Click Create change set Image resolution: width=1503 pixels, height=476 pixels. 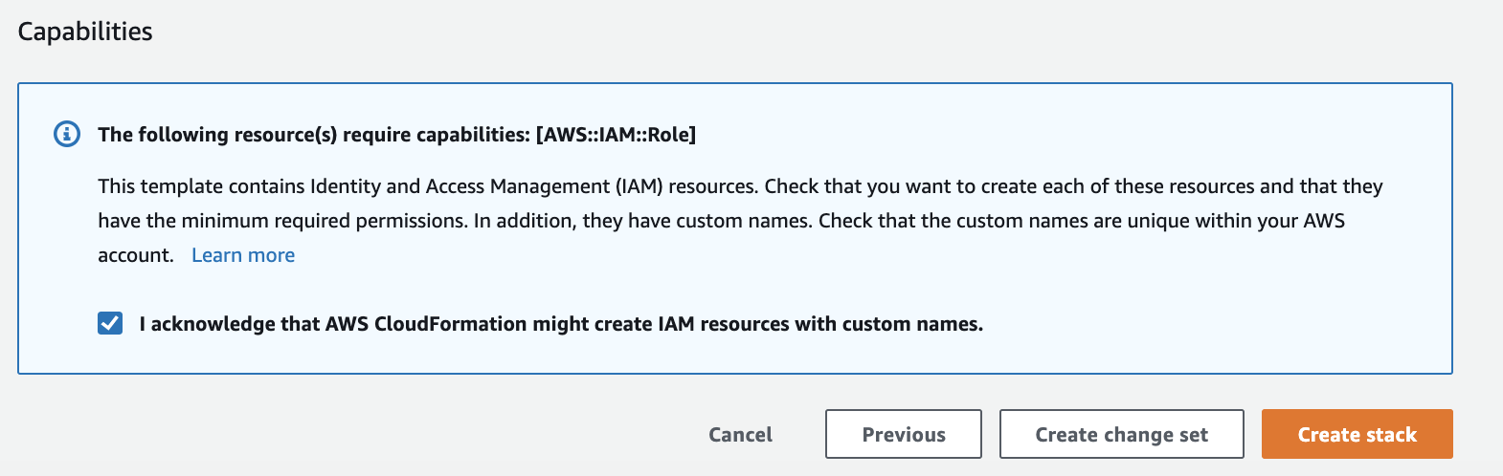[1122, 435]
